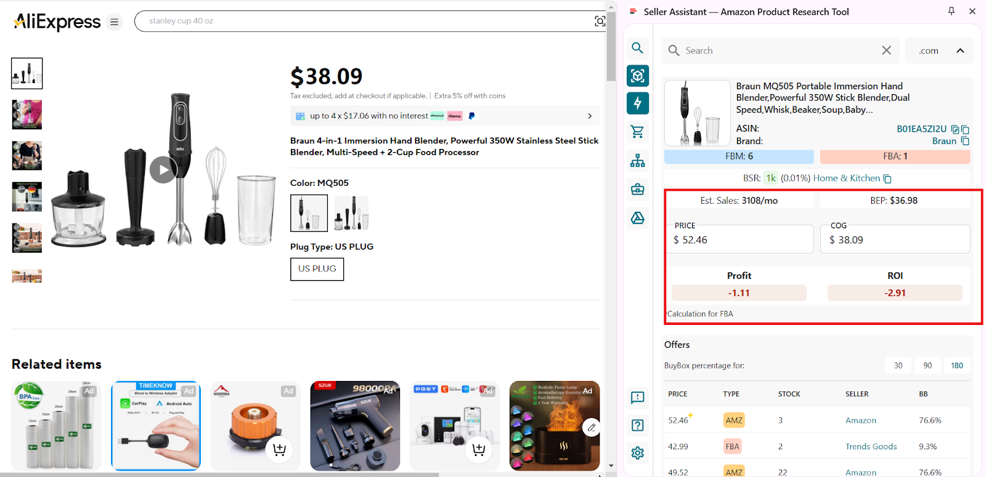Open the BPA free vacuum bags related item
The image size is (986, 477).
(x=57, y=426)
